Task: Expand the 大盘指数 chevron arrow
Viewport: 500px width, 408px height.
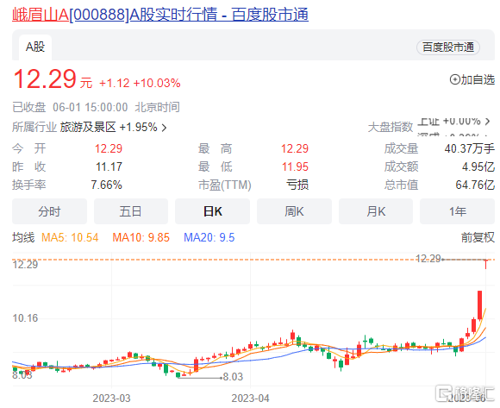Action: pos(487,122)
